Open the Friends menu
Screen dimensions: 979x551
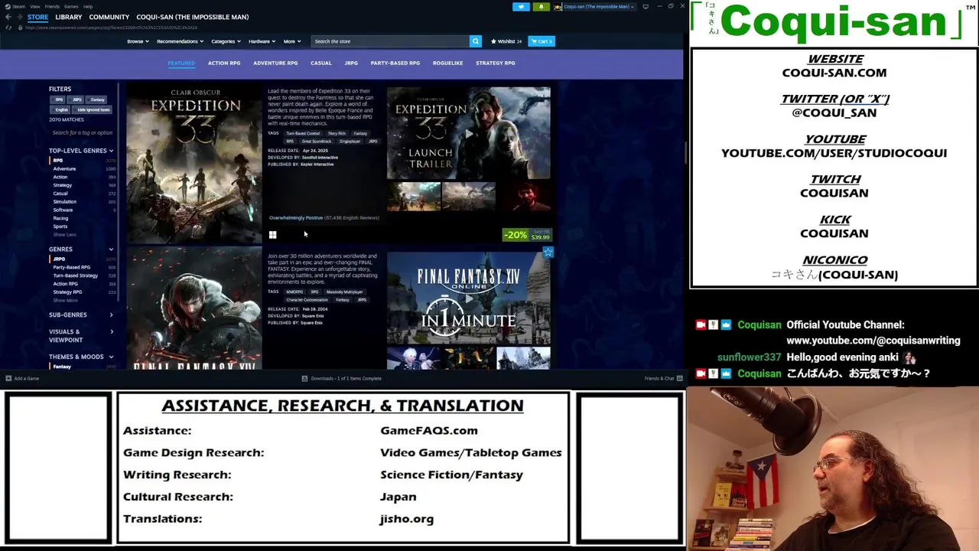[x=52, y=6]
